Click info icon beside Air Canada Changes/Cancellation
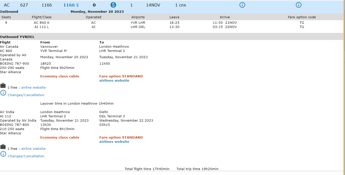This screenshot has height=175, width=345. point(3,93)
